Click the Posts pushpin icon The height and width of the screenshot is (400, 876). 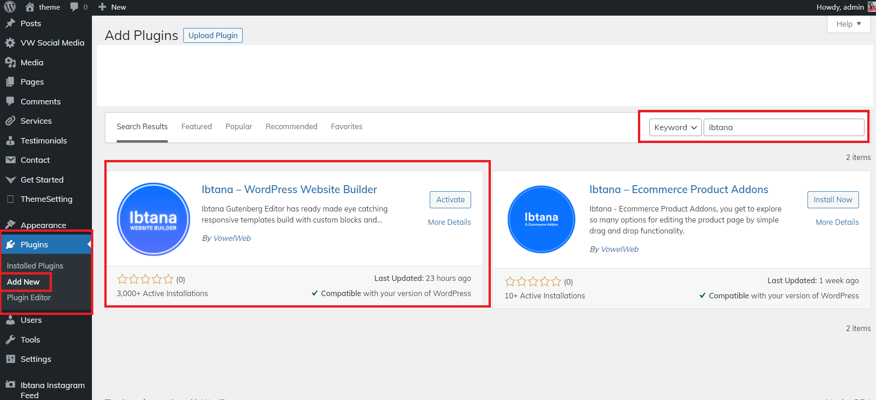[x=10, y=23]
